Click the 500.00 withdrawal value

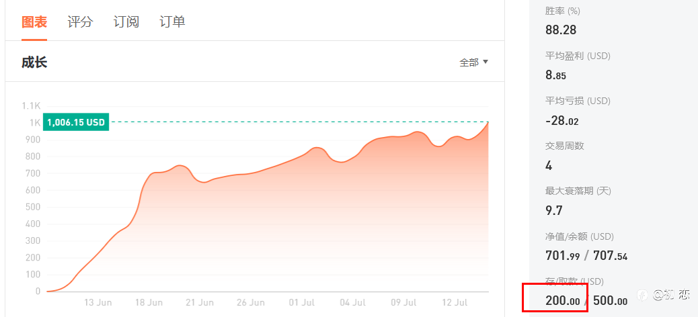coord(611,301)
